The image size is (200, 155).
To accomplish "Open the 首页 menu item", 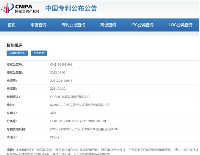I will coord(12,25).
